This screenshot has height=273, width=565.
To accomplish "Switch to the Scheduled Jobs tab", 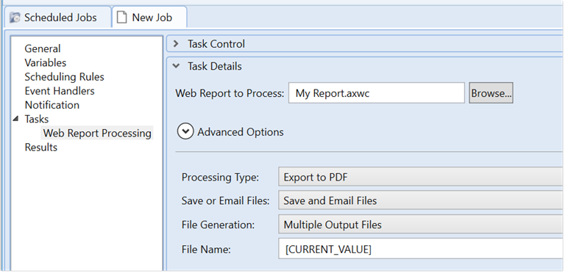I will 58,17.
